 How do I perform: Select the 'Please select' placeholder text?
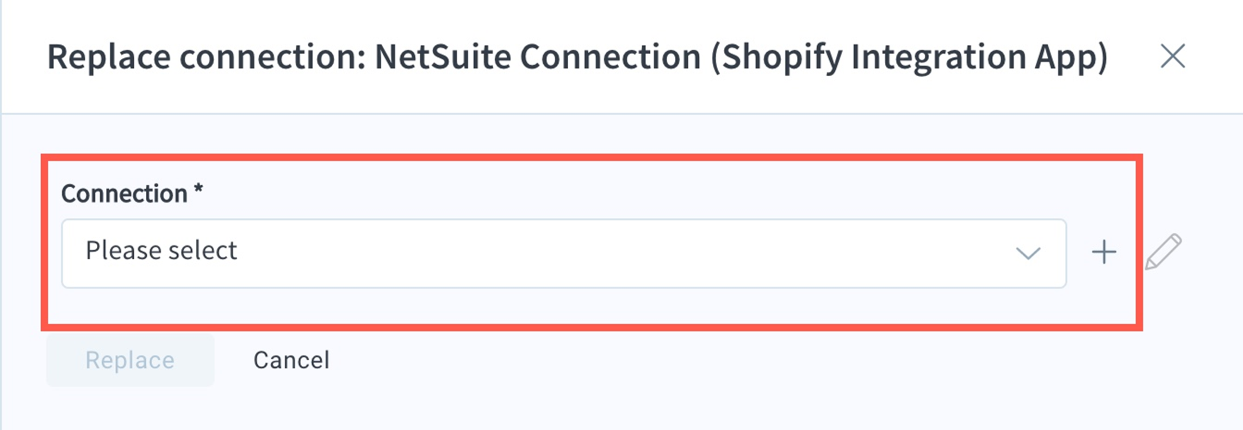coord(161,251)
